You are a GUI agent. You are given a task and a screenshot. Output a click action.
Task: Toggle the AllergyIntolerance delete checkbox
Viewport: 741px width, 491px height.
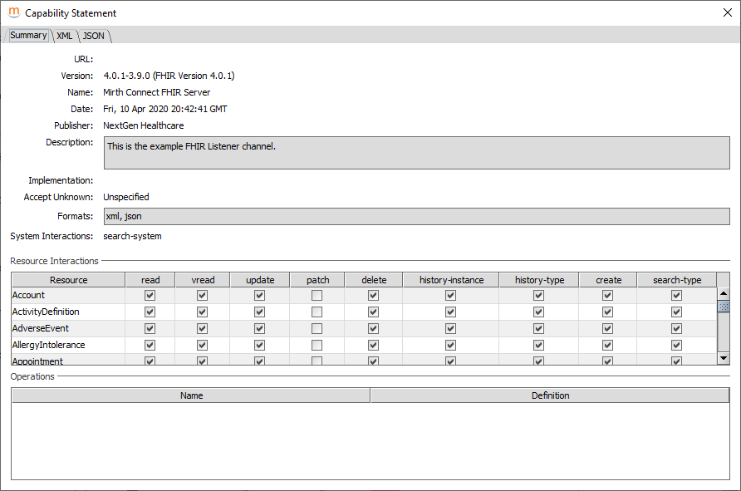(373, 346)
